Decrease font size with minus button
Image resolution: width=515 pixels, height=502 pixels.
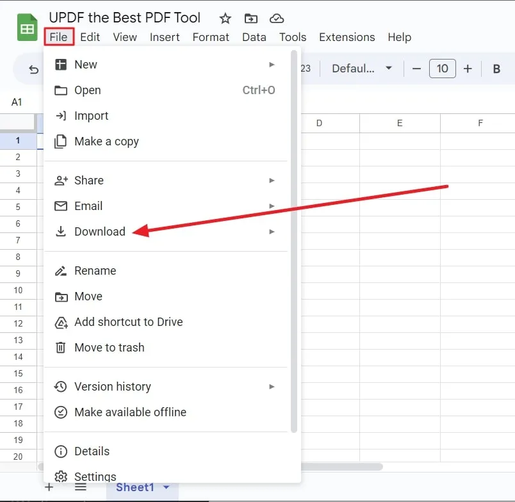pyautogui.click(x=416, y=69)
